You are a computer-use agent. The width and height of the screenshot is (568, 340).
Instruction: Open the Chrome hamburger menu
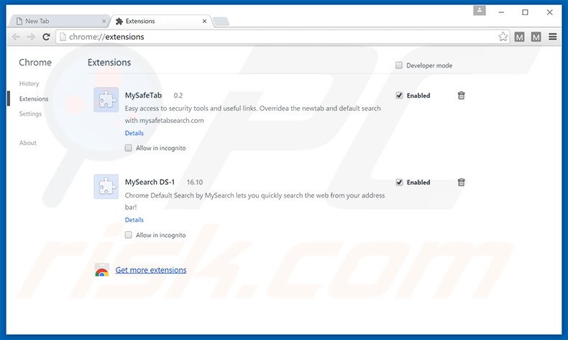pyautogui.click(x=552, y=37)
